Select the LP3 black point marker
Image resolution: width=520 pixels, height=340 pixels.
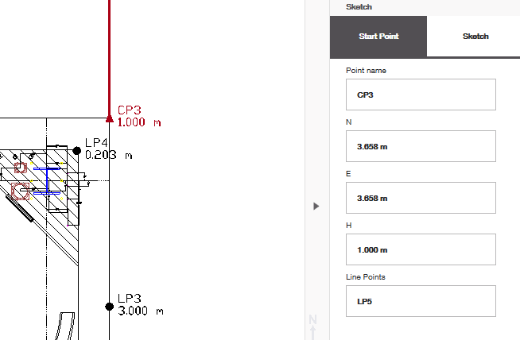click(x=109, y=306)
